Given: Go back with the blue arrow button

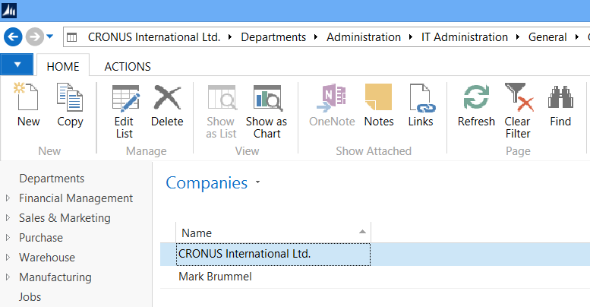Looking at the screenshot, I should pyautogui.click(x=13, y=36).
